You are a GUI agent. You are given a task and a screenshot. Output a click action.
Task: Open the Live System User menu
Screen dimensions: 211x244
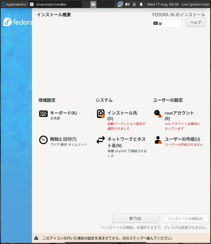click(195, 4)
